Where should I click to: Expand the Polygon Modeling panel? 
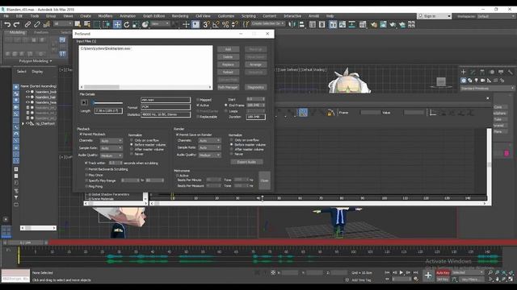click(36, 61)
